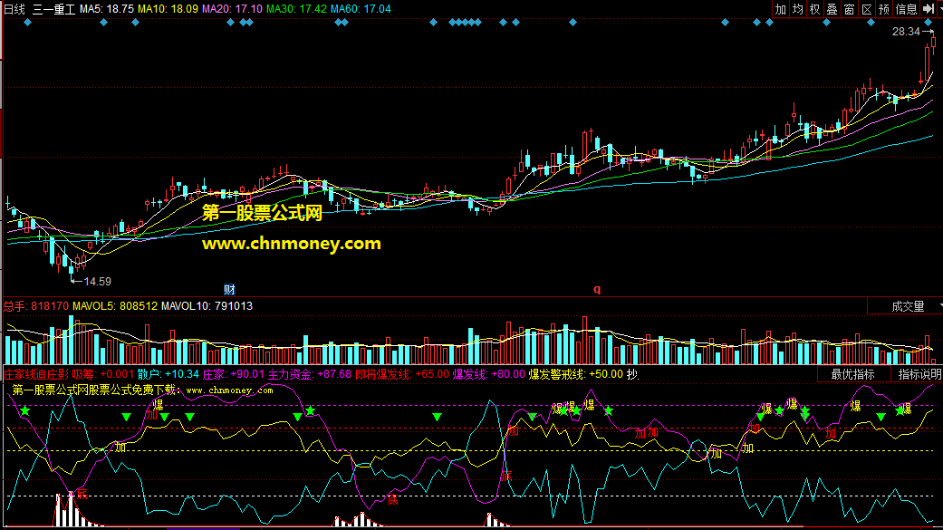Click the MA20: 17.10 value
This screenshot has height=530, width=943.
point(232,9)
